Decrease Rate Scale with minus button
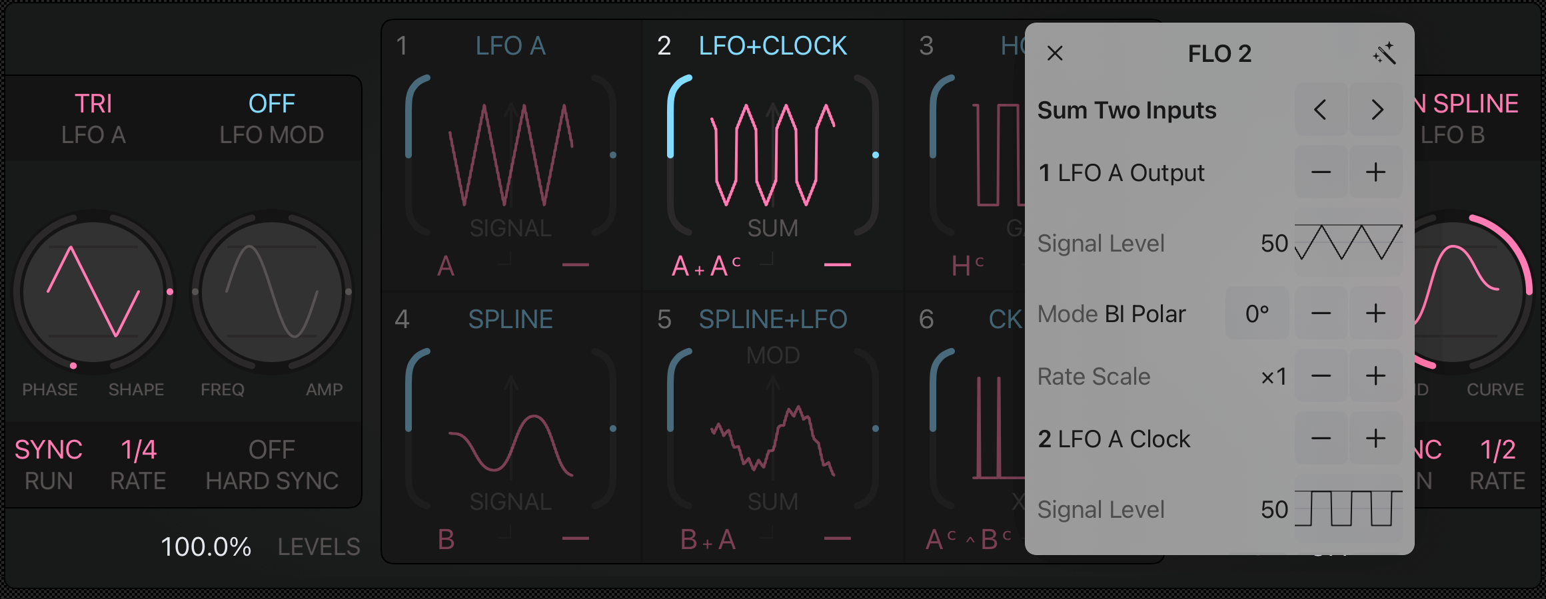Image resolution: width=1546 pixels, height=599 pixels. point(1321,376)
